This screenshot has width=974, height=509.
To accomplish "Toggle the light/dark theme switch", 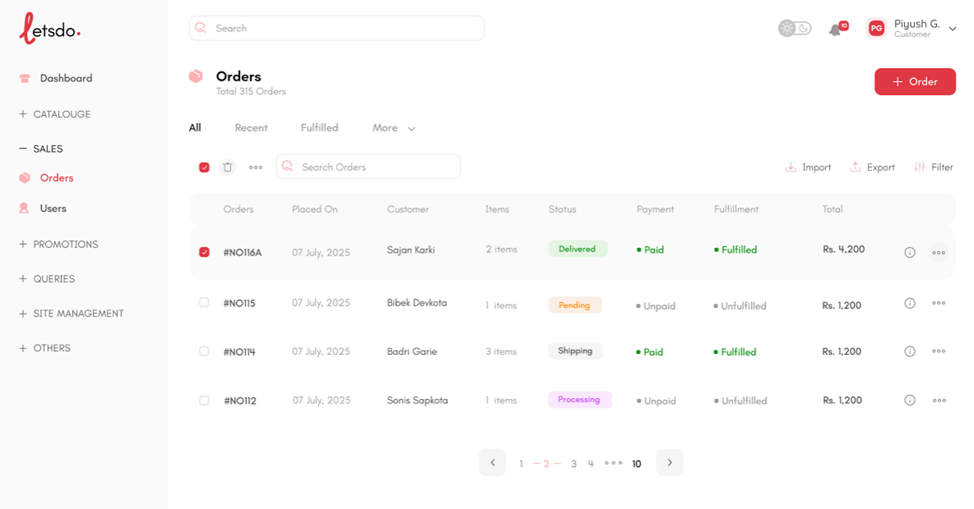I will (794, 28).
